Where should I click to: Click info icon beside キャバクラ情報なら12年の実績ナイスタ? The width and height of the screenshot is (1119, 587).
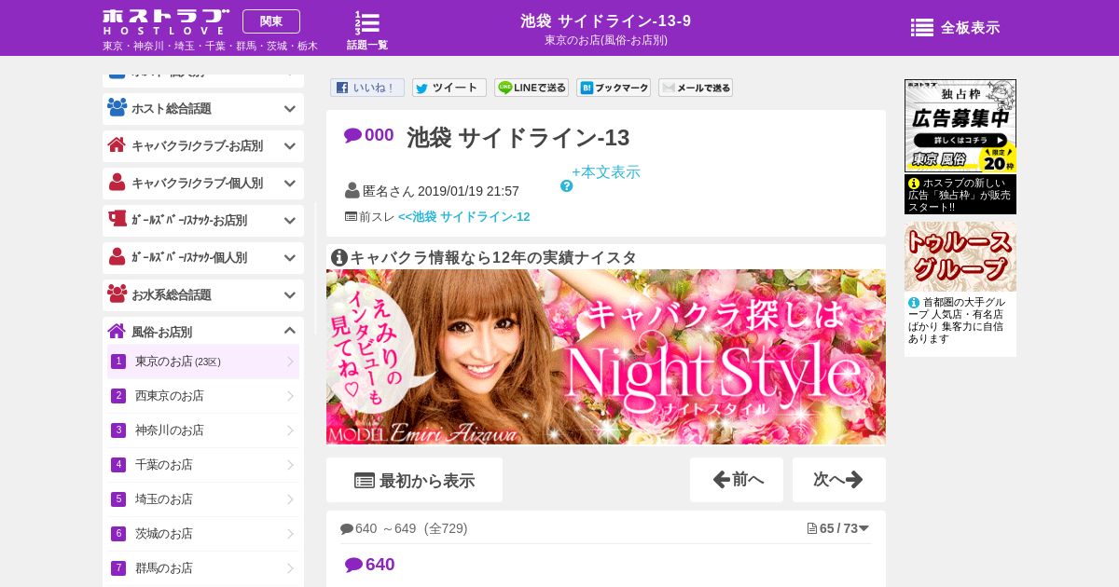(339, 257)
